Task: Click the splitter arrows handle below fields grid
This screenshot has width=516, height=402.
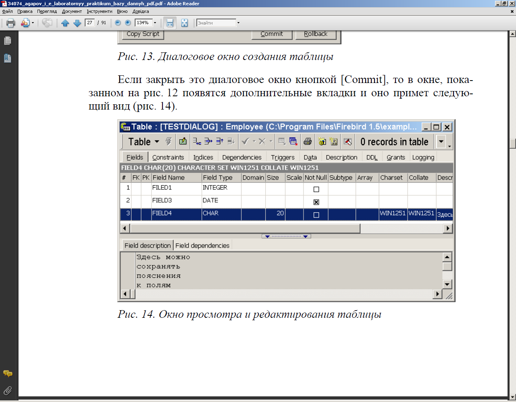Action: tap(286, 236)
